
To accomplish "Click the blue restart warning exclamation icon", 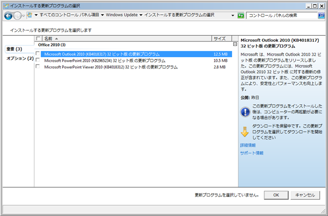I will [245, 112].
